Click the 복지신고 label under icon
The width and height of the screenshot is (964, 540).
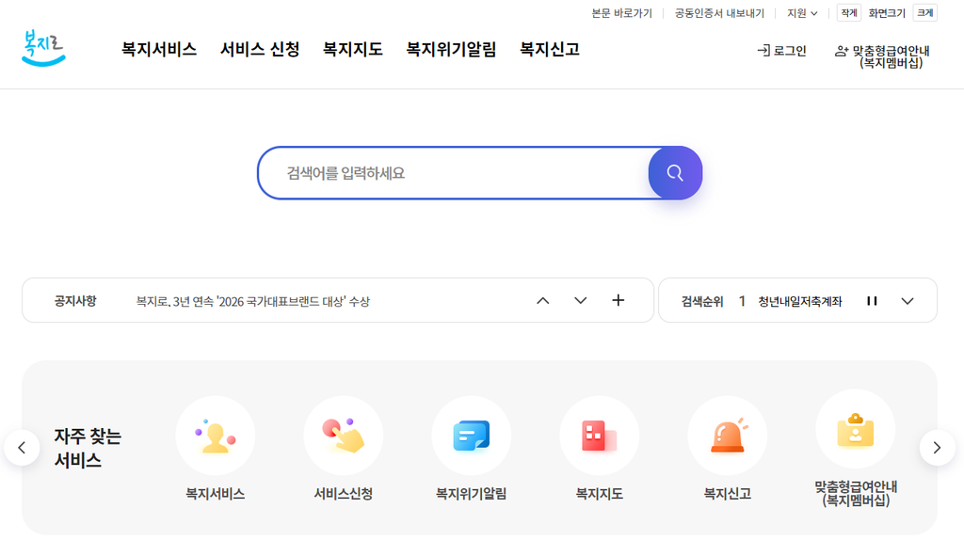[728, 494]
